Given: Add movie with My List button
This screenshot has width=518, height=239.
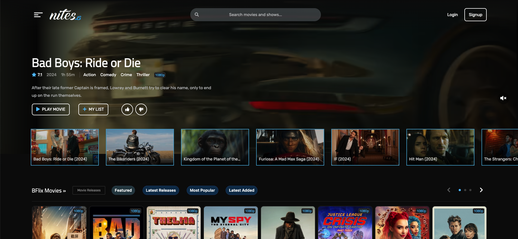Looking at the screenshot, I should (x=93, y=109).
